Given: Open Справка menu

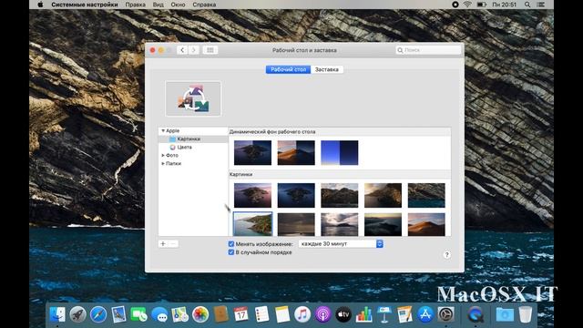Looking at the screenshot, I should coord(204,5).
